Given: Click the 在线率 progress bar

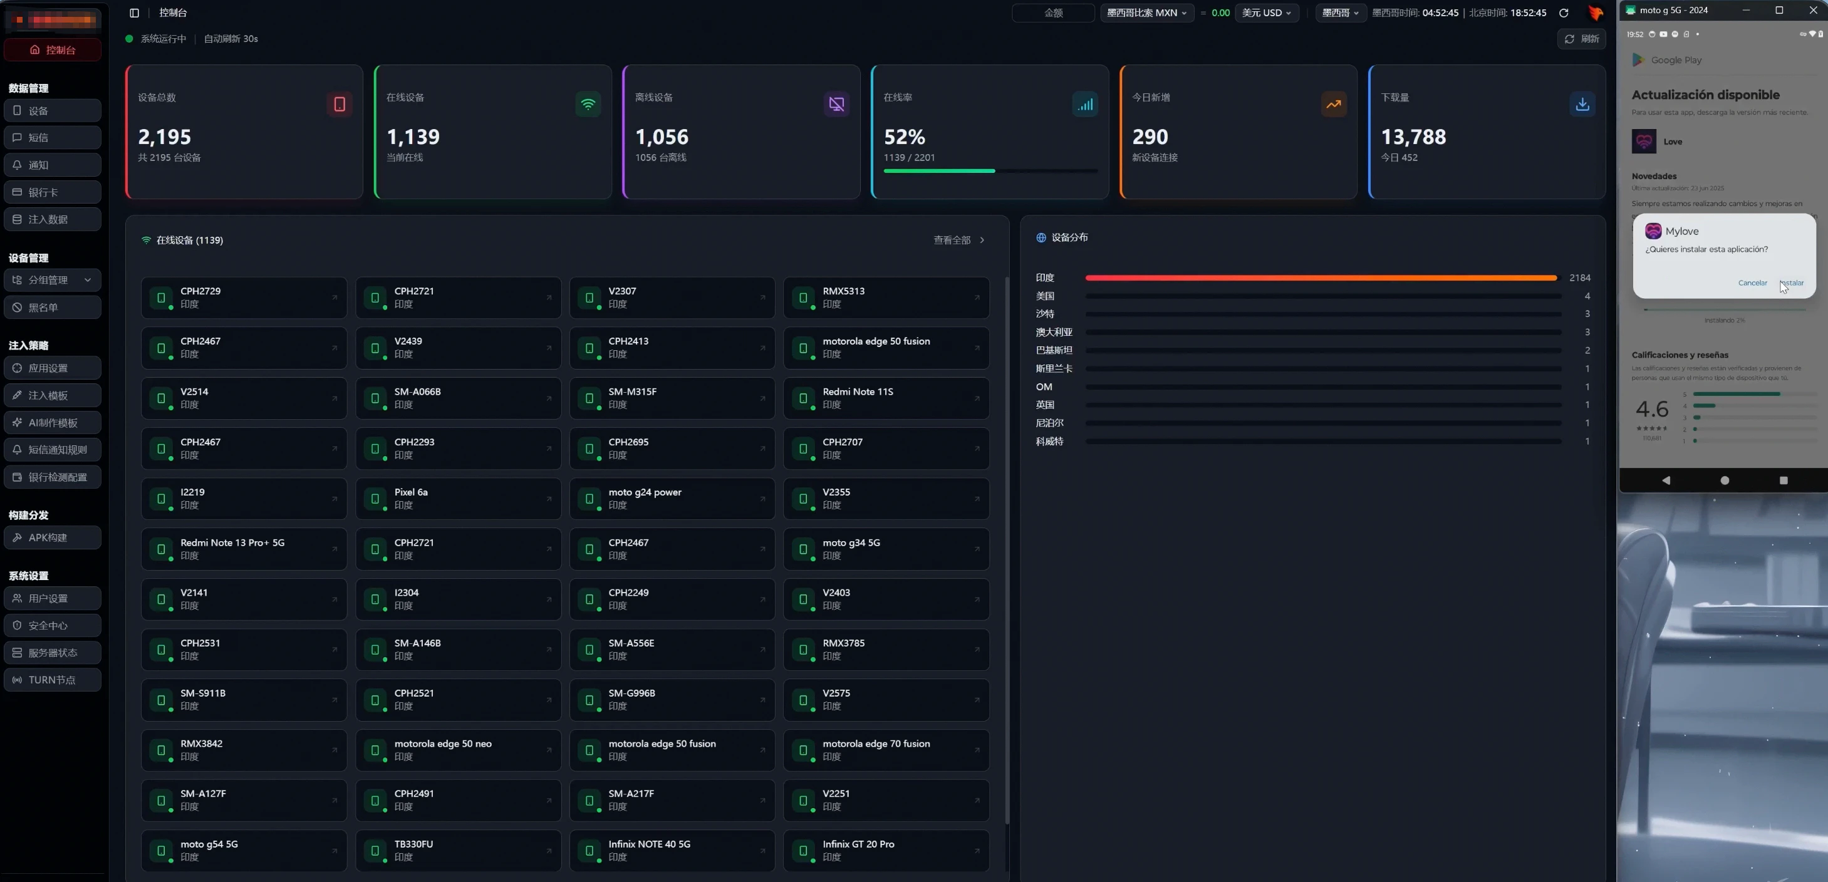Looking at the screenshot, I should 990,171.
